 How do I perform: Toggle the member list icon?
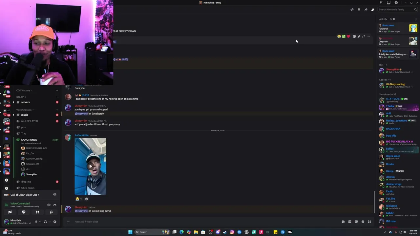point(373,10)
